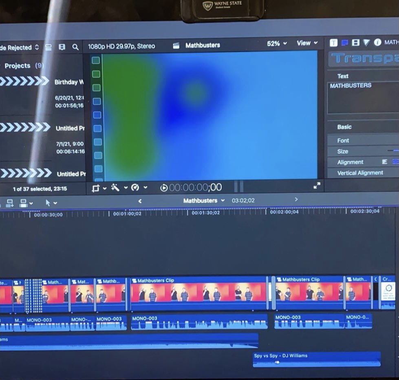Click the audio meter bars beside the timecode

point(239,186)
